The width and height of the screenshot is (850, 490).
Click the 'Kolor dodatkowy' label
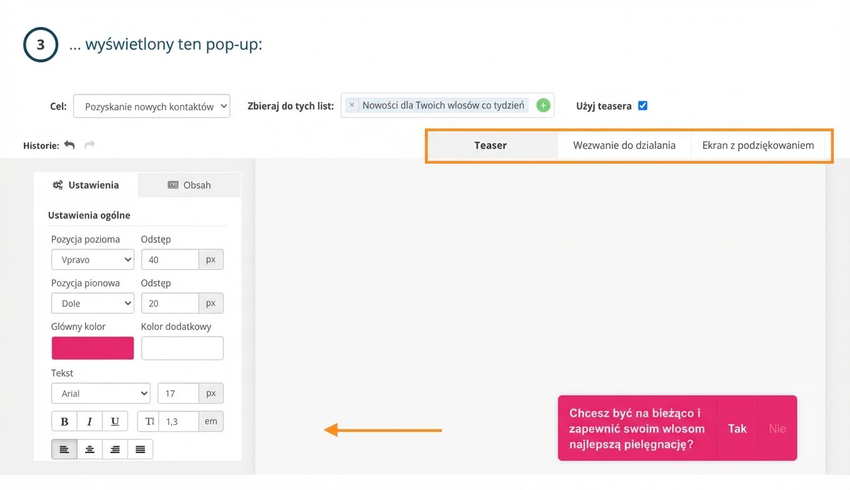pyautogui.click(x=176, y=326)
